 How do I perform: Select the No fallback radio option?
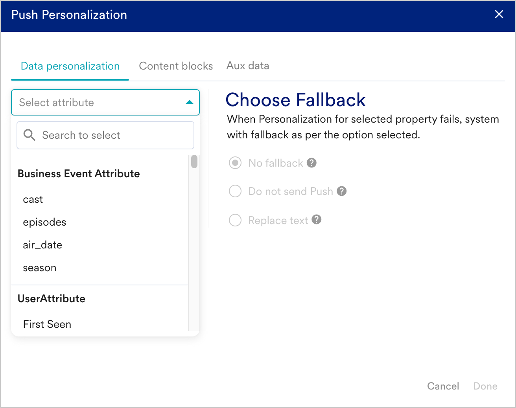[x=235, y=163]
